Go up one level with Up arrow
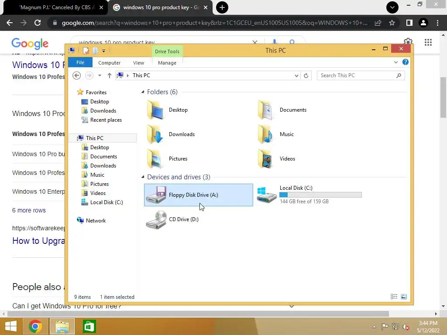Screen dimensions: 447x335 pyautogui.click(x=110, y=75)
